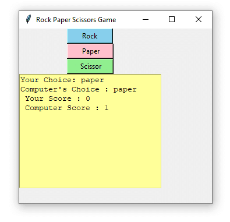The image size is (230, 222).
Task: Place cursor on the 'Your Choice: paper' line
Action: pos(62,80)
